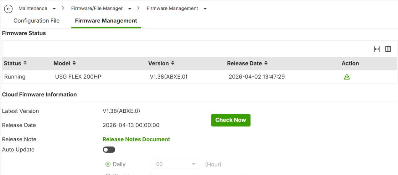Screen dimensions: 398x175
Task: Click the firmware upload icon in Action column
Action: [x=347, y=77]
